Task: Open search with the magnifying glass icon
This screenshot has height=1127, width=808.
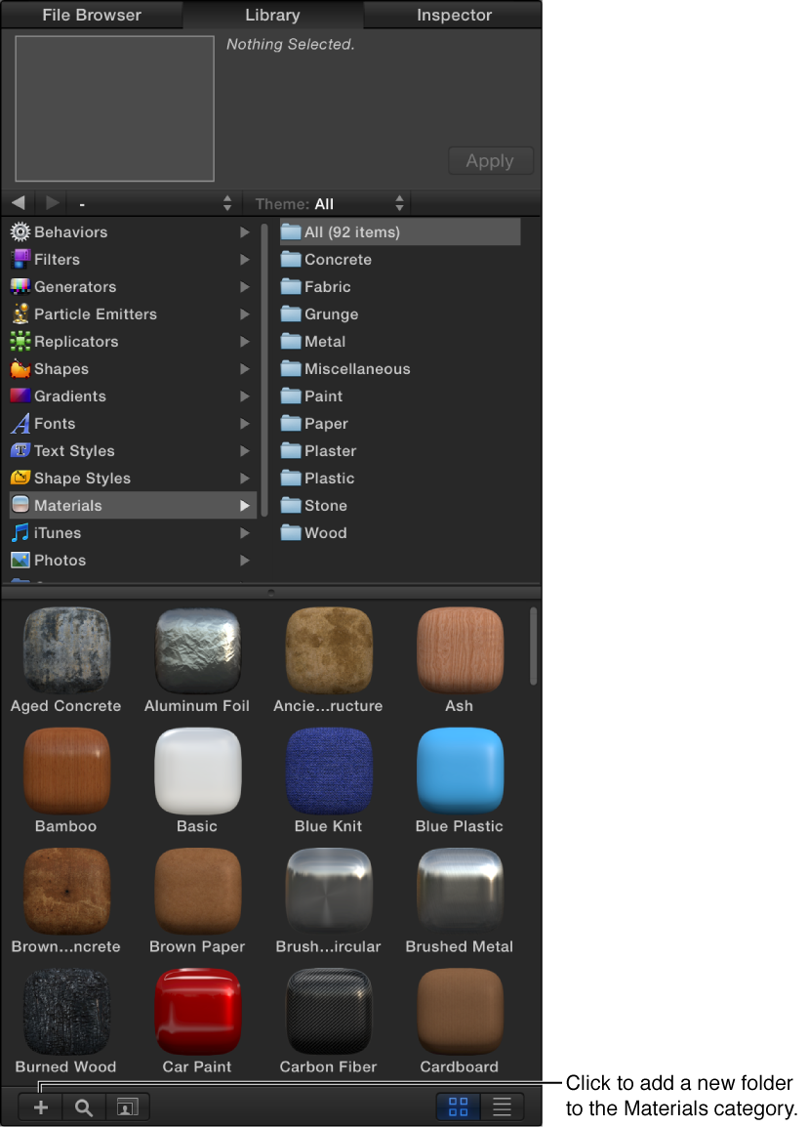Action: (x=83, y=1107)
